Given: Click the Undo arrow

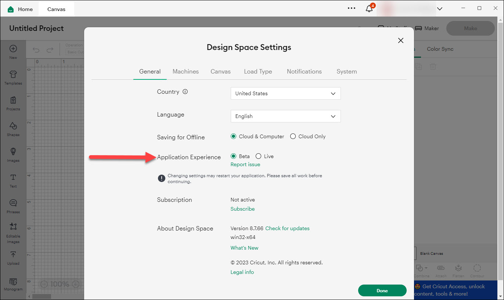Looking at the screenshot, I should [36, 50].
